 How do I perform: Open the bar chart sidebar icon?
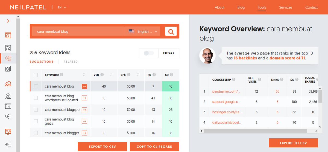point(8,48)
